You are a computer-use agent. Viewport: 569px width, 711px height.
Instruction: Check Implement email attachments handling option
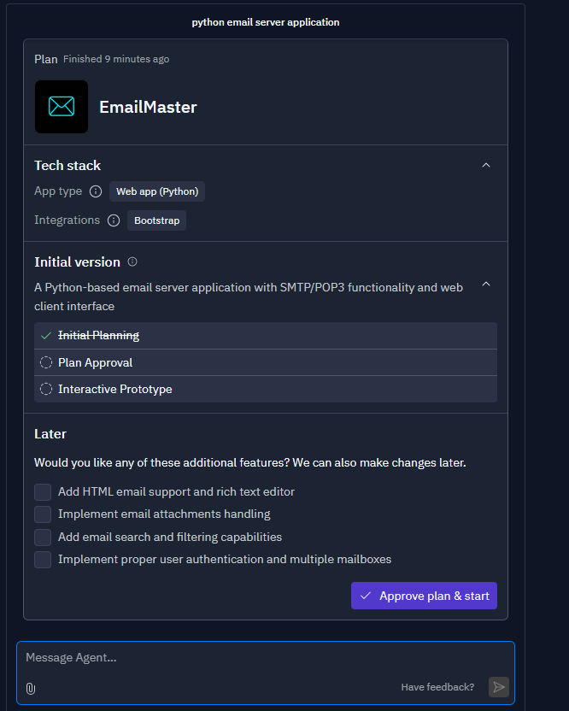tap(43, 514)
